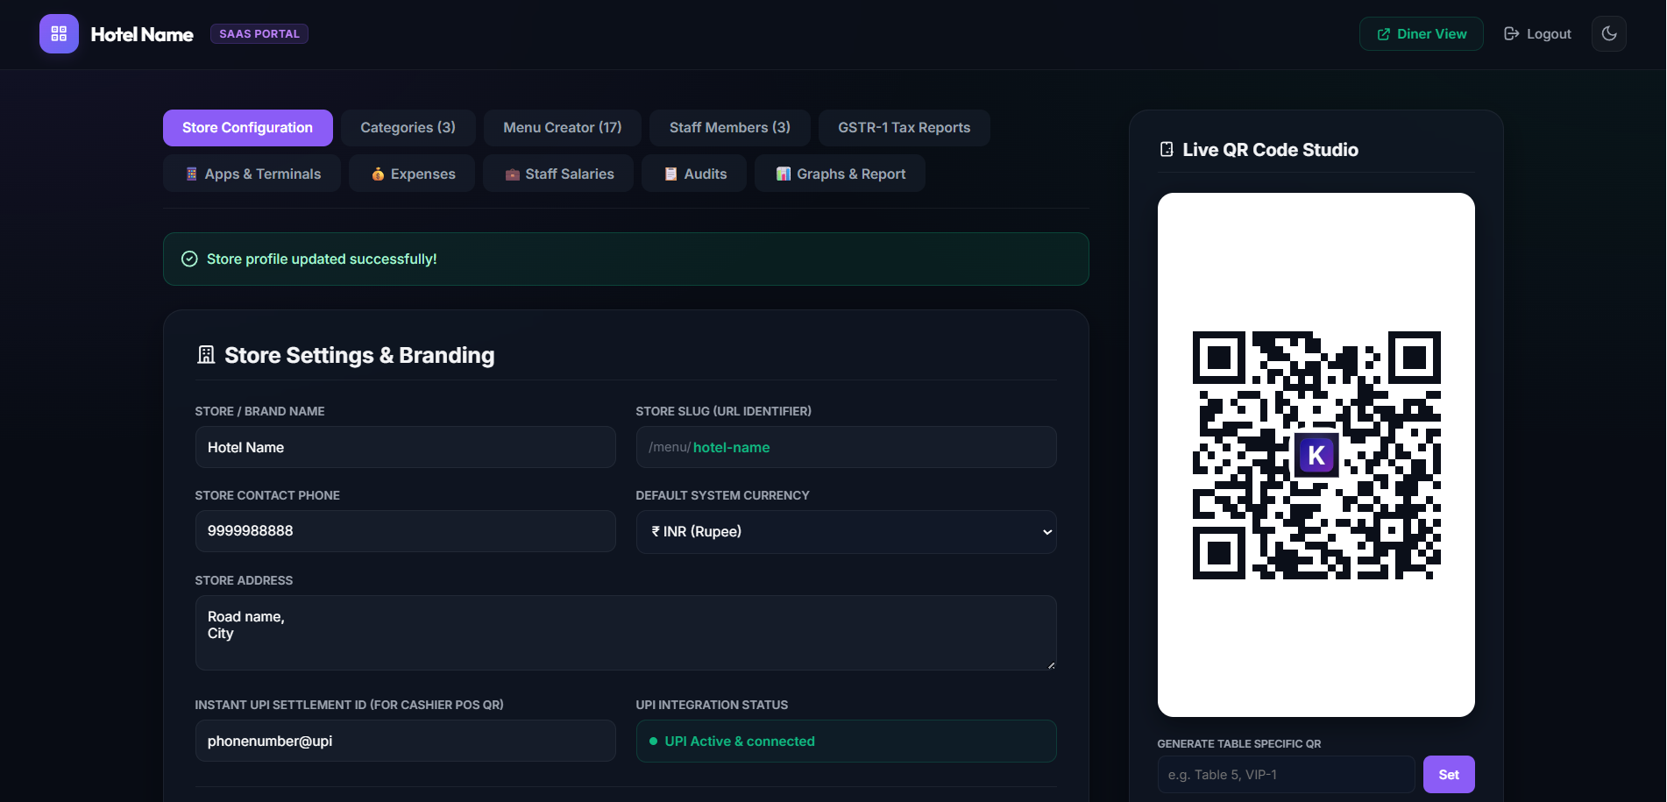Click the Store / Brand Name input field
This screenshot has width=1667, height=802.
[406, 447]
